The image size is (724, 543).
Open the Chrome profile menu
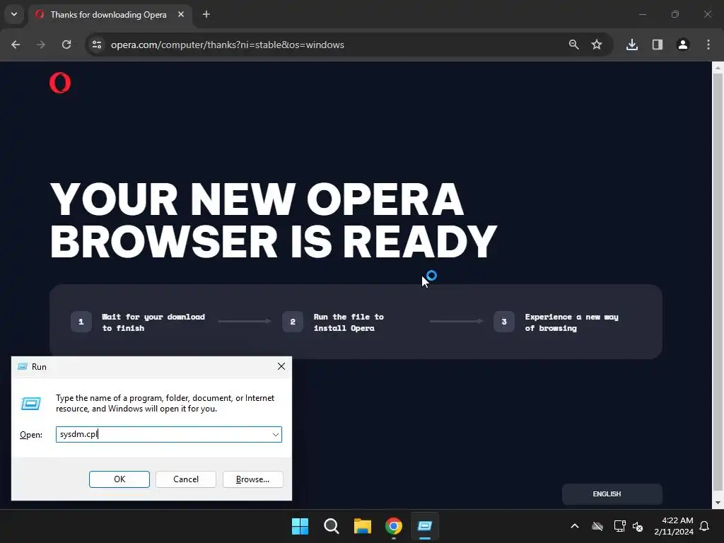pos(683,45)
